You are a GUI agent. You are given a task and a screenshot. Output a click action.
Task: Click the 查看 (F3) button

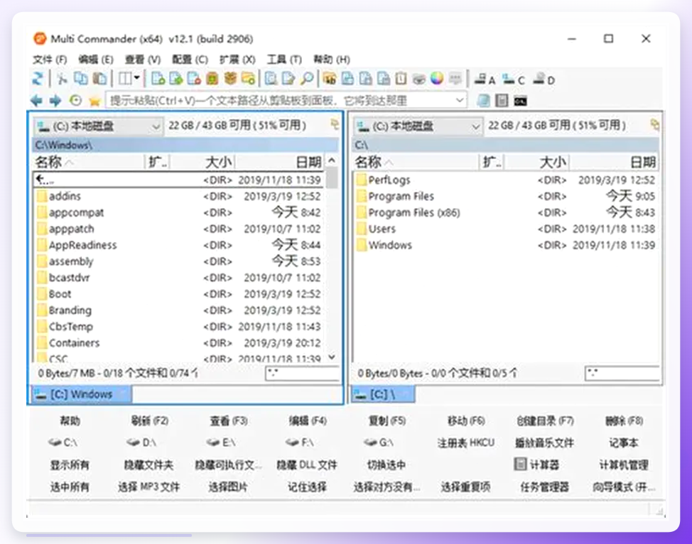tap(228, 421)
